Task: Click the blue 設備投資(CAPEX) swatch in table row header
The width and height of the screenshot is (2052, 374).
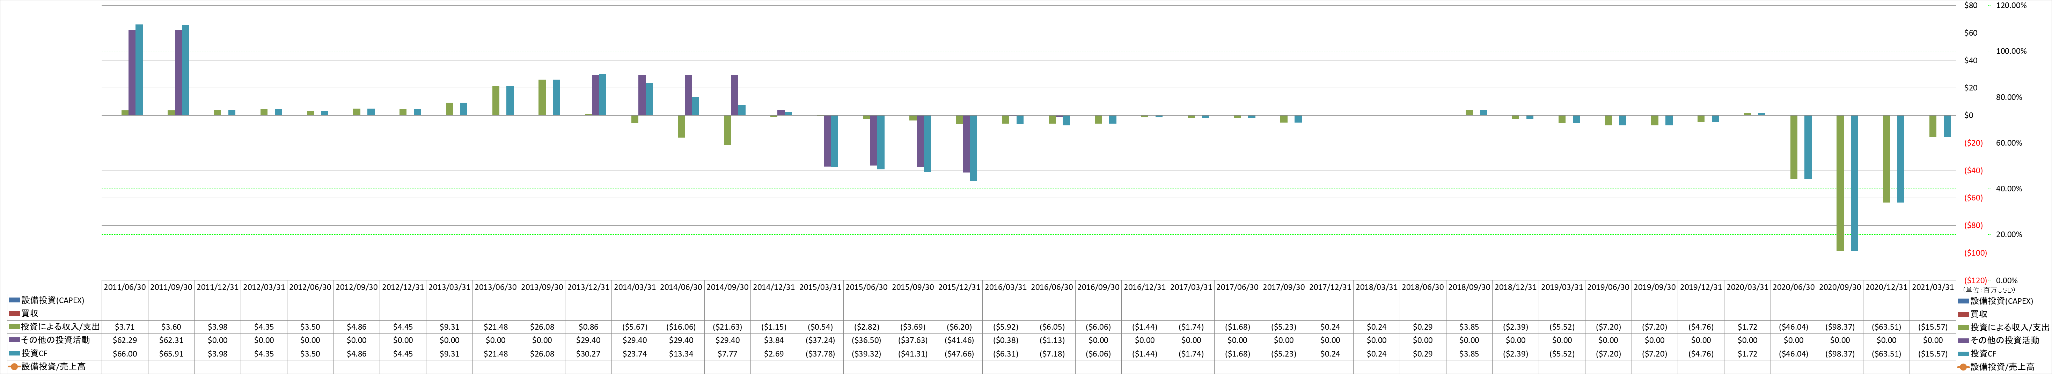Action: point(14,301)
